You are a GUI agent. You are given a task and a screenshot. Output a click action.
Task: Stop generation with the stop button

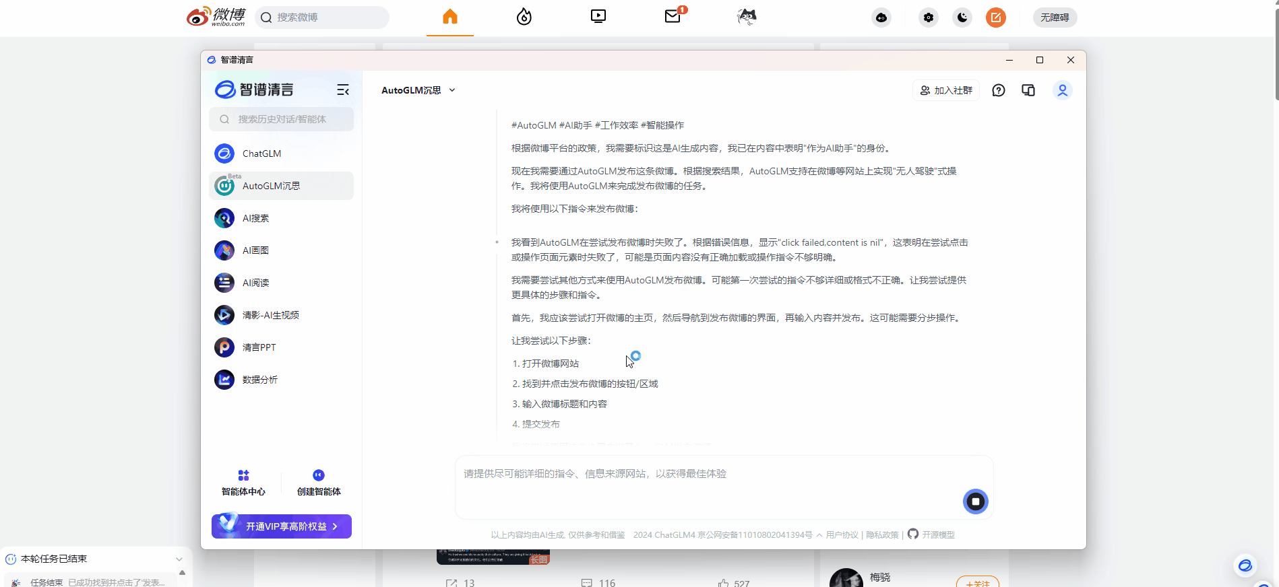[975, 502]
